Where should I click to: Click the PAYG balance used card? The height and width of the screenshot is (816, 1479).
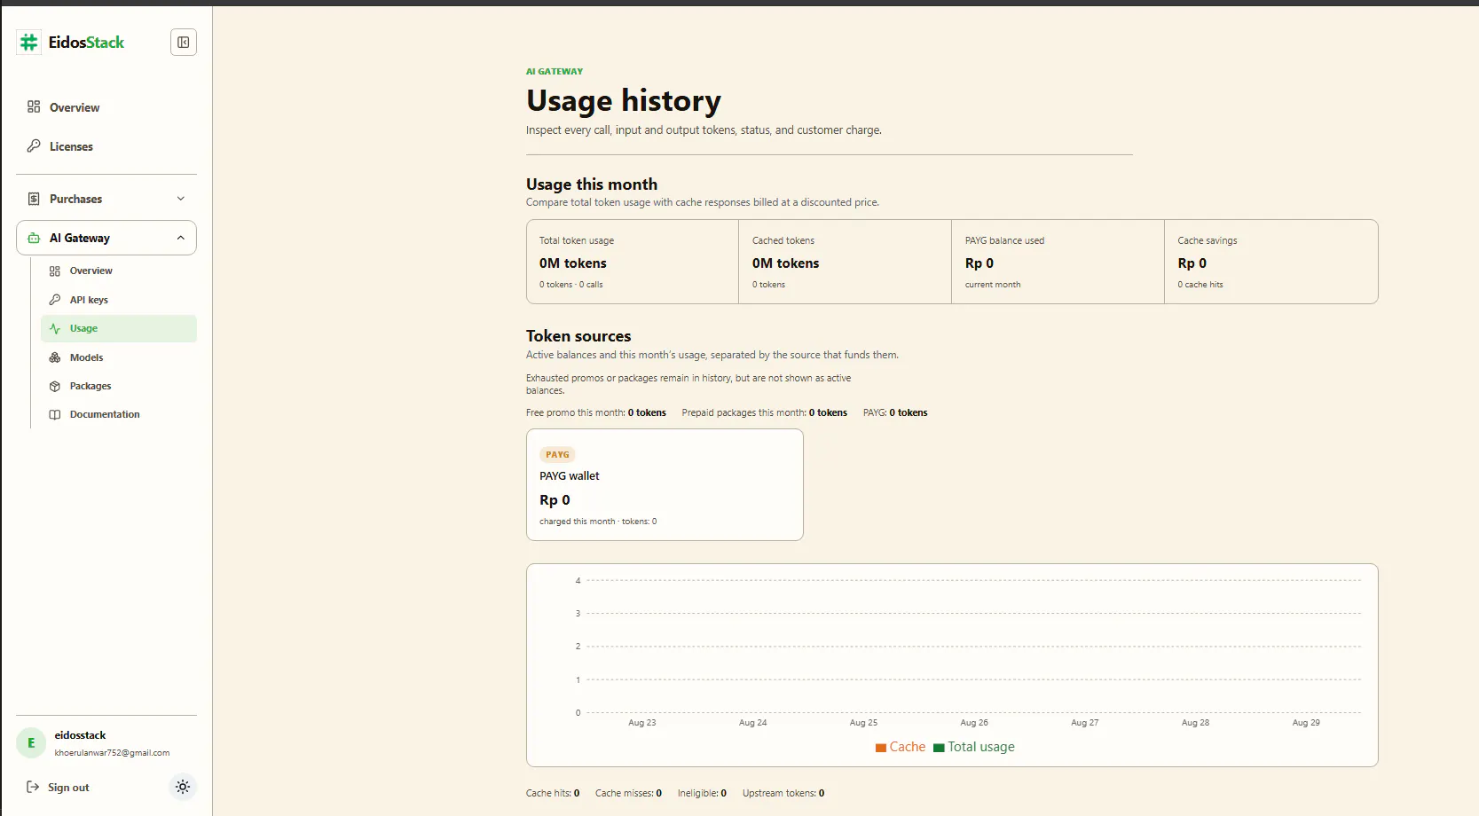click(x=1058, y=262)
